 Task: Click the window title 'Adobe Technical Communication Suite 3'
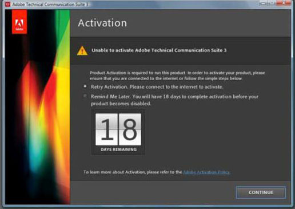[x=50, y=4]
